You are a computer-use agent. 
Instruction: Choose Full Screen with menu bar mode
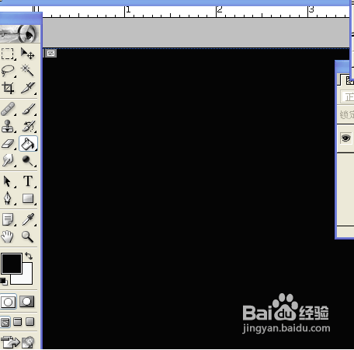coord(18,322)
